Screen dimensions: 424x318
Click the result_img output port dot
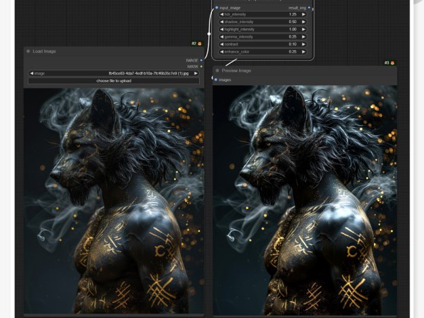[x=309, y=7]
